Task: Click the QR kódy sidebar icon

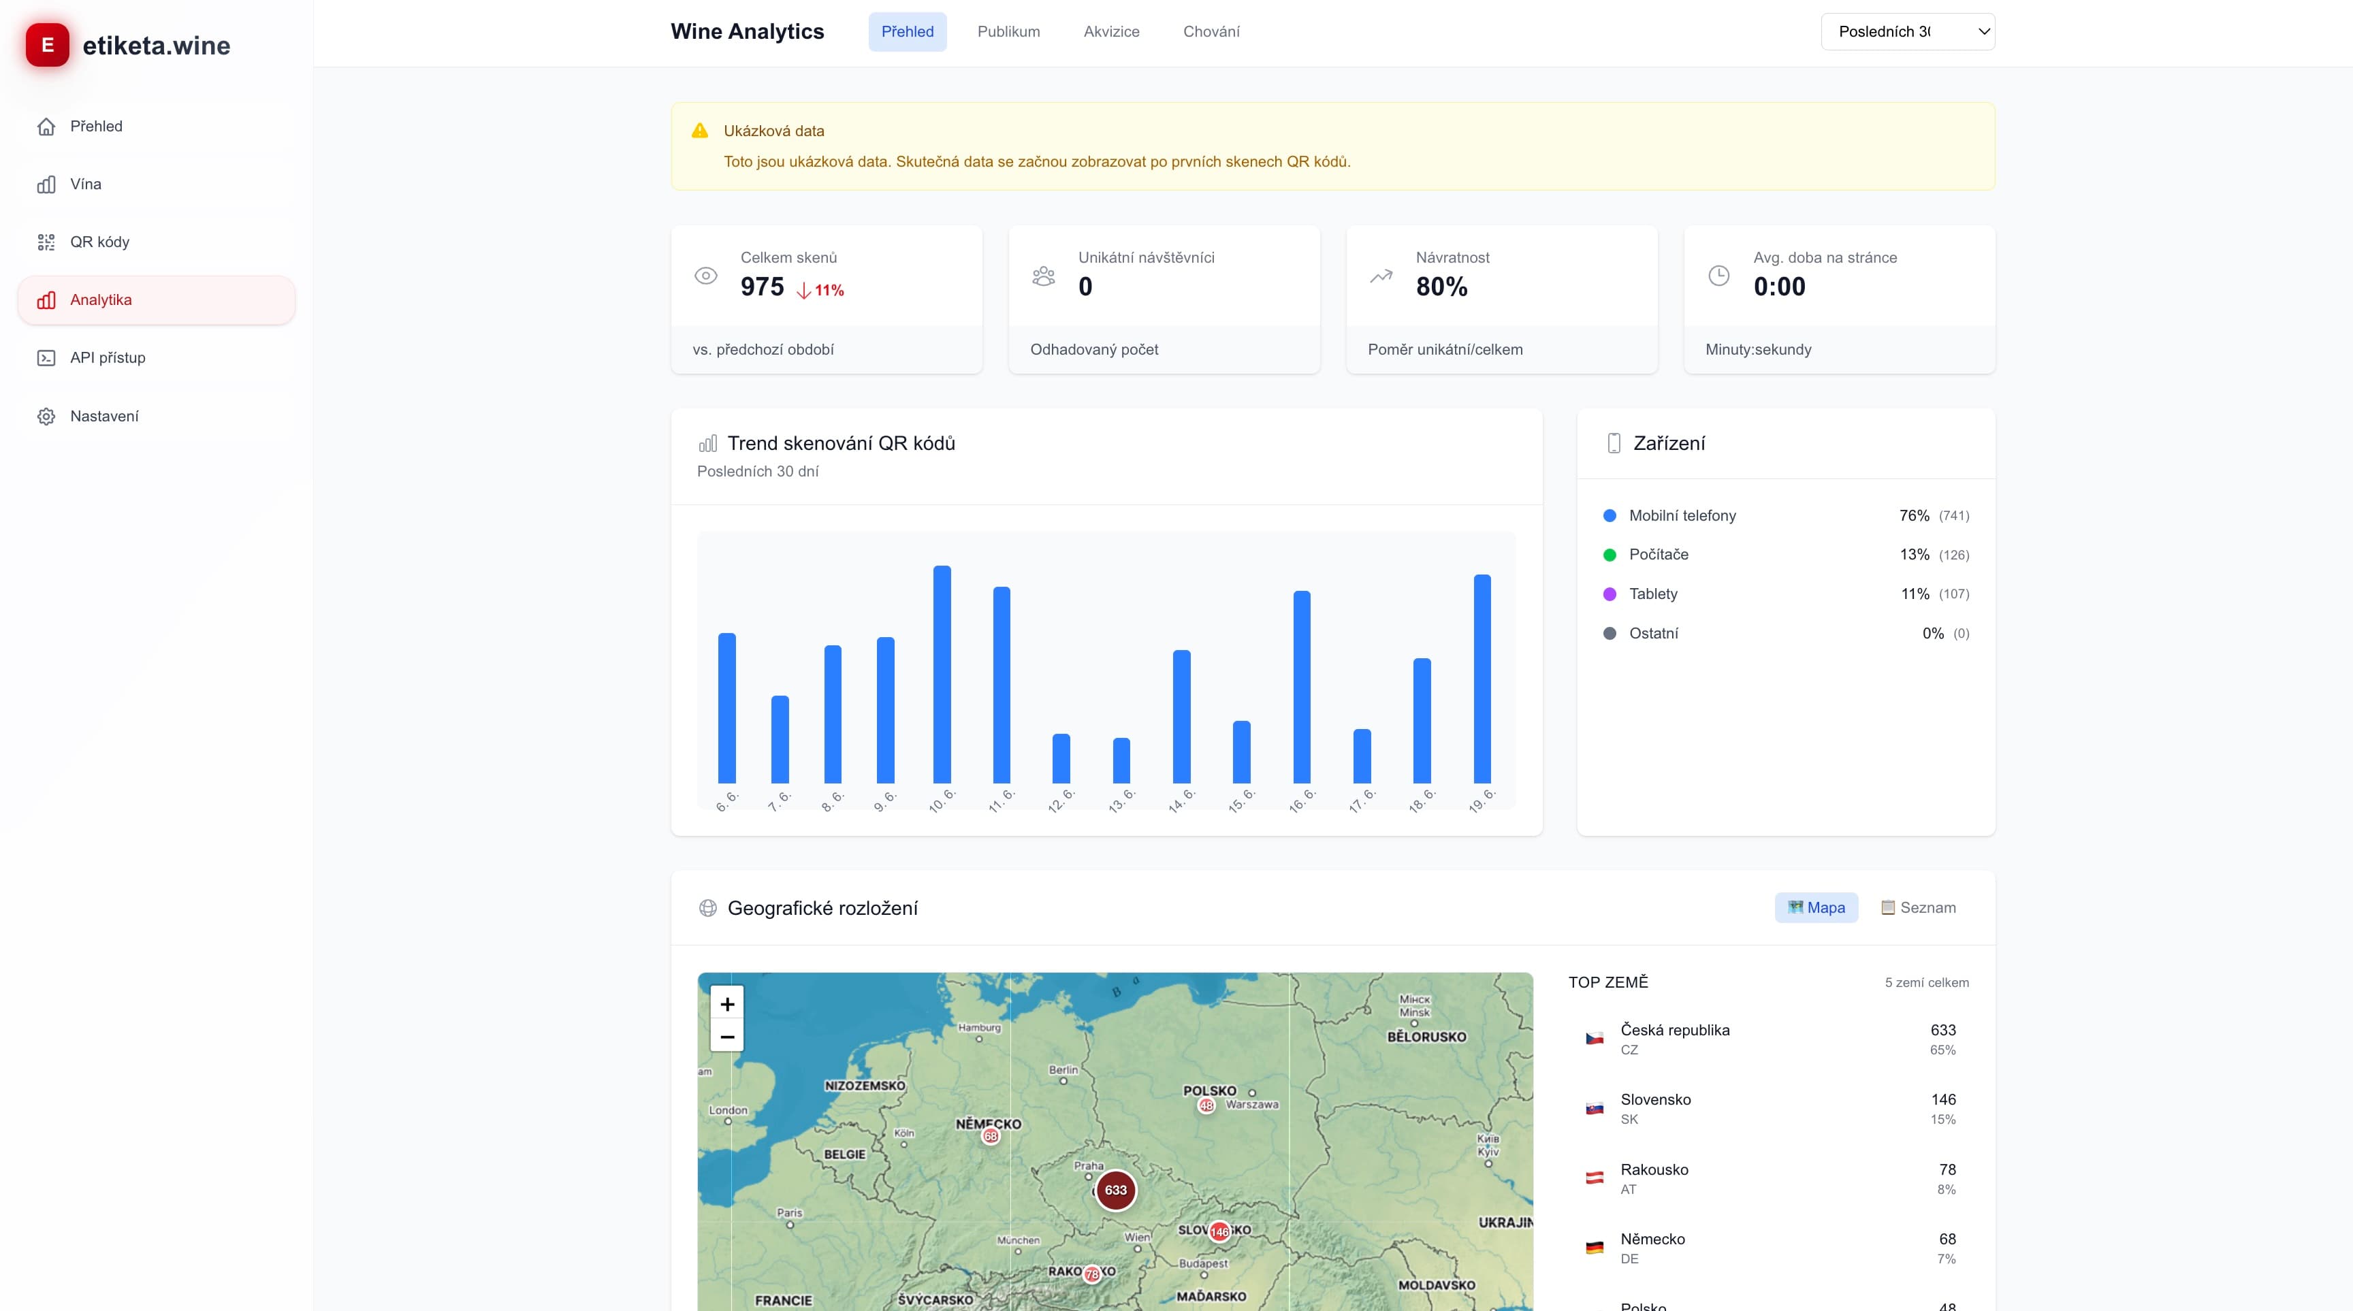Action: tap(46, 242)
